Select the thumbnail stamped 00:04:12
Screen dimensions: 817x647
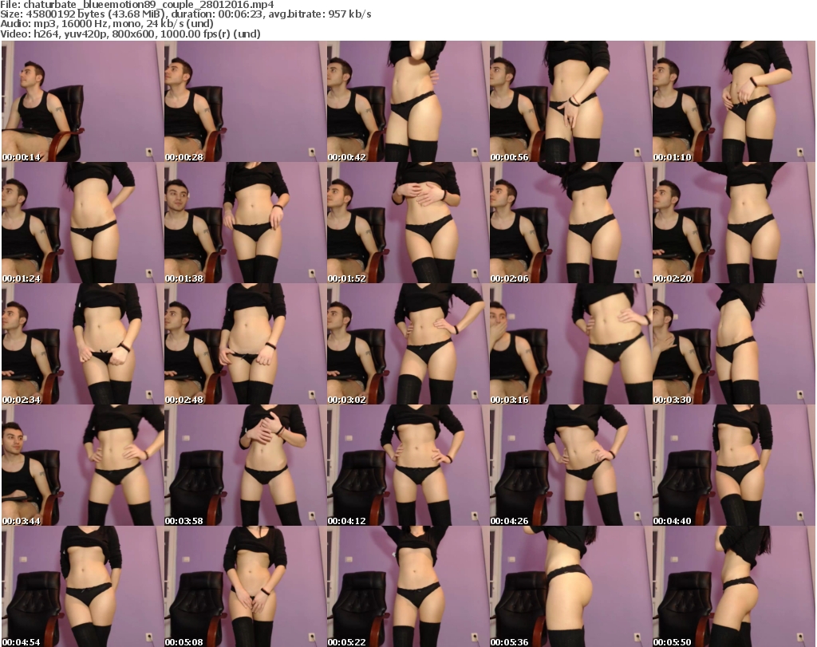[408, 465]
